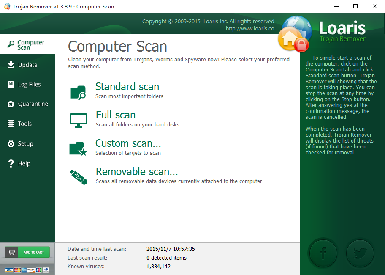
Task: Minimize the Trojan Remover window
Action: [x=336, y=6]
